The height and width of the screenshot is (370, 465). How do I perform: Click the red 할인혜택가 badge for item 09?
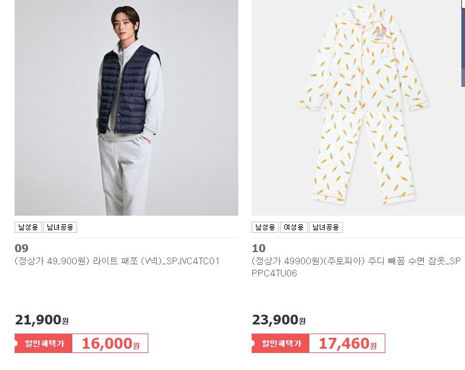click(x=43, y=343)
